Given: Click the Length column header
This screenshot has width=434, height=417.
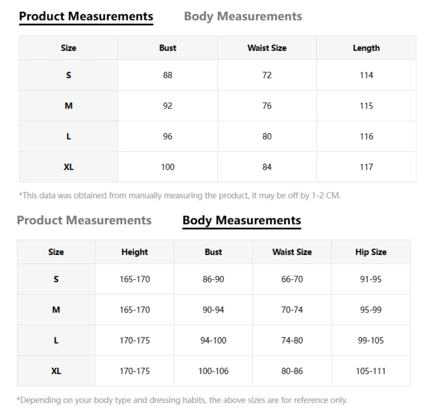Looking at the screenshot, I should [x=366, y=48].
